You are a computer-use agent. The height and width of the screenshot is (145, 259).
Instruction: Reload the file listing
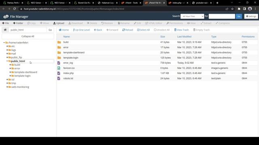pos(127,30)
